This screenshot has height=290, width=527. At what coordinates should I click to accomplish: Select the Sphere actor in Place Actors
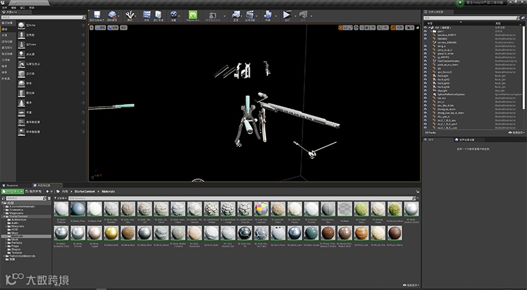(22, 83)
